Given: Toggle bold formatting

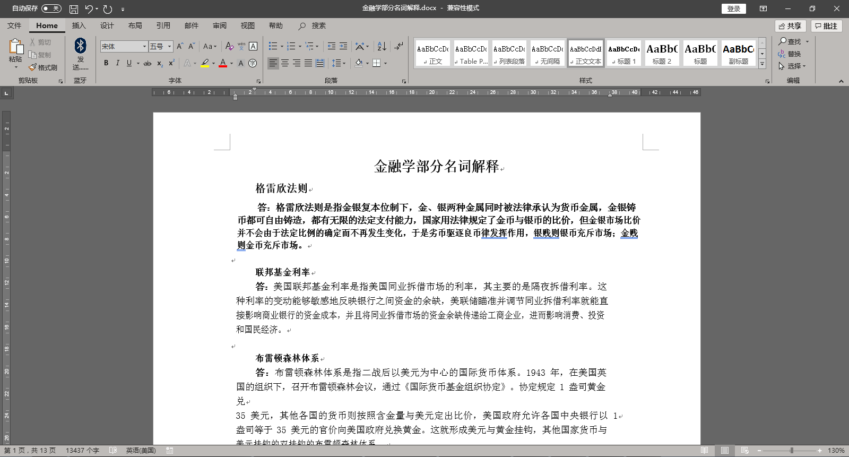Looking at the screenshot, I should [106, 63].
